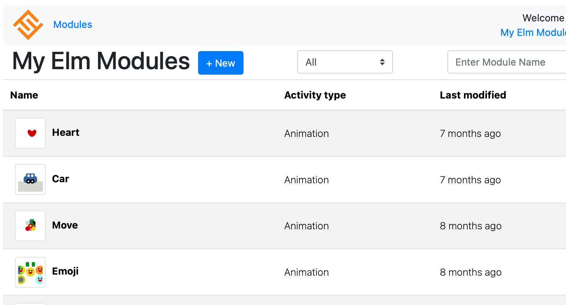The width and height of the screenshot is (566, 305).
Task: Open the Heart module thumbnail
Action: point(30,133)
